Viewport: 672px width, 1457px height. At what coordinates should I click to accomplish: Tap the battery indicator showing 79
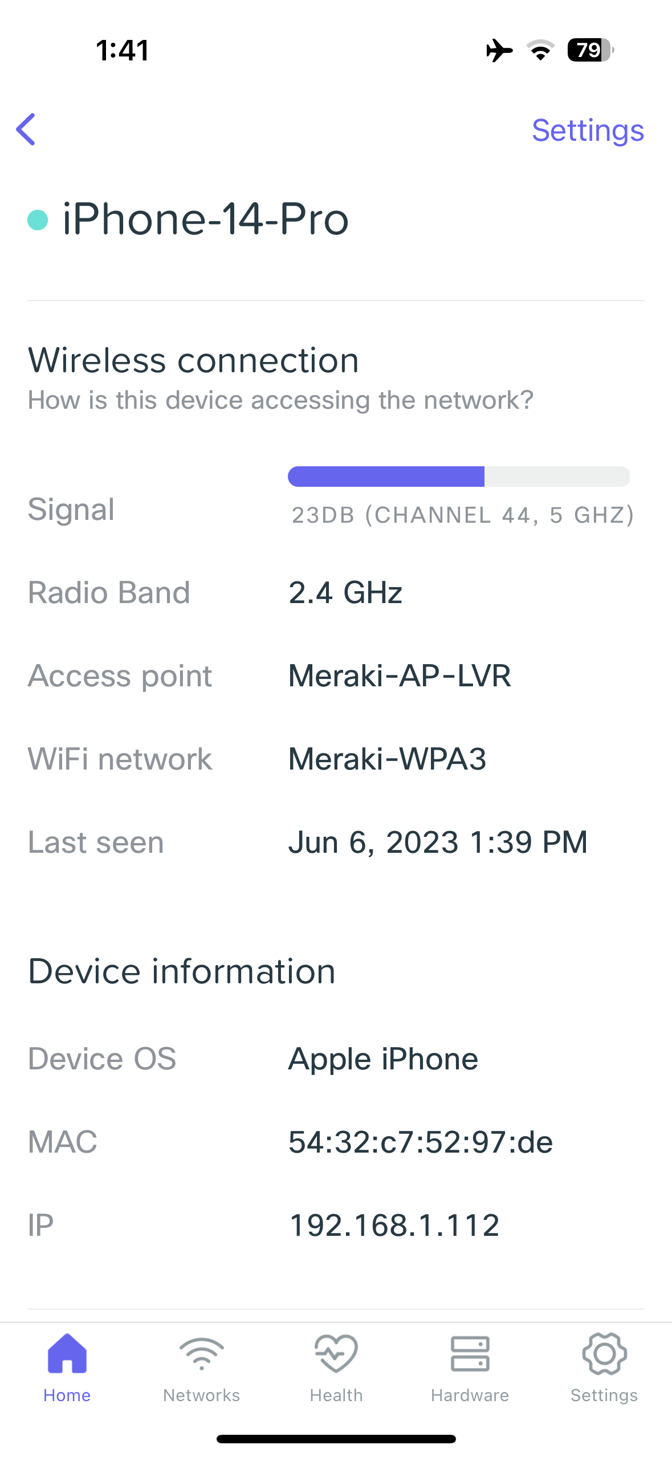(x=590, y=50)
